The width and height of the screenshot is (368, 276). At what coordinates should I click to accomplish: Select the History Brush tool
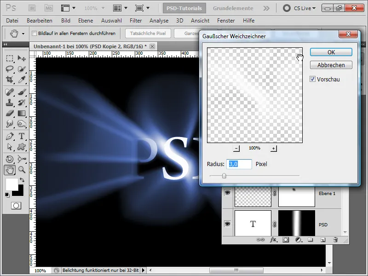pyautogui.click(x=22, y=103)
